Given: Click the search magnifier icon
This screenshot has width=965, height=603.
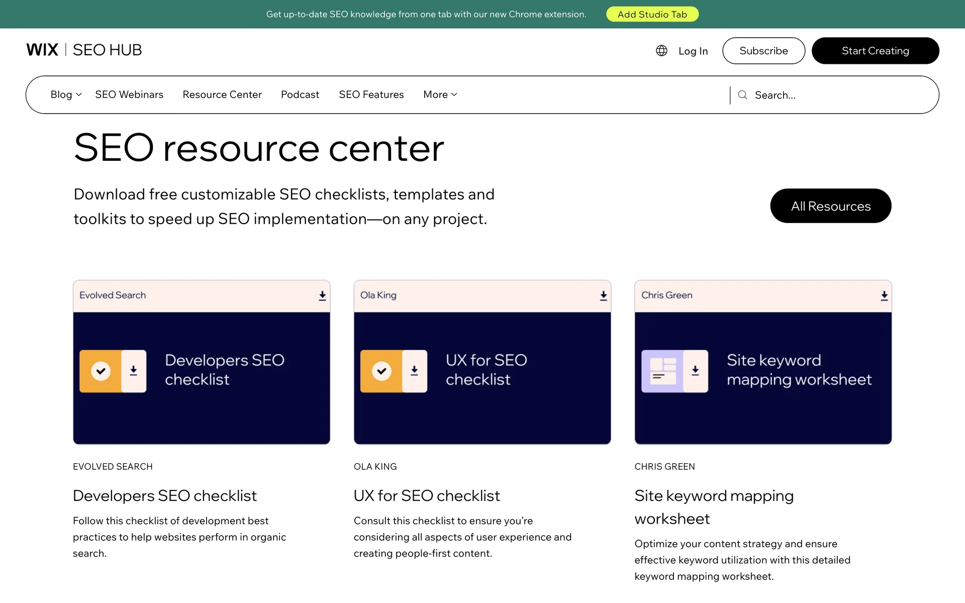Looking at the screenshot, I should tap(742, 95).
